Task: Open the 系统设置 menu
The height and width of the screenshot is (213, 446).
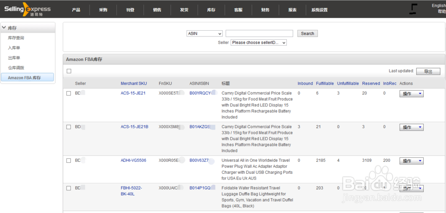Action: click(x=319, y=10)
